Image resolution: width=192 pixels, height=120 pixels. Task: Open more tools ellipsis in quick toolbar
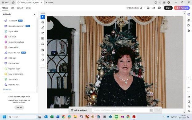[x=42, y=65]
